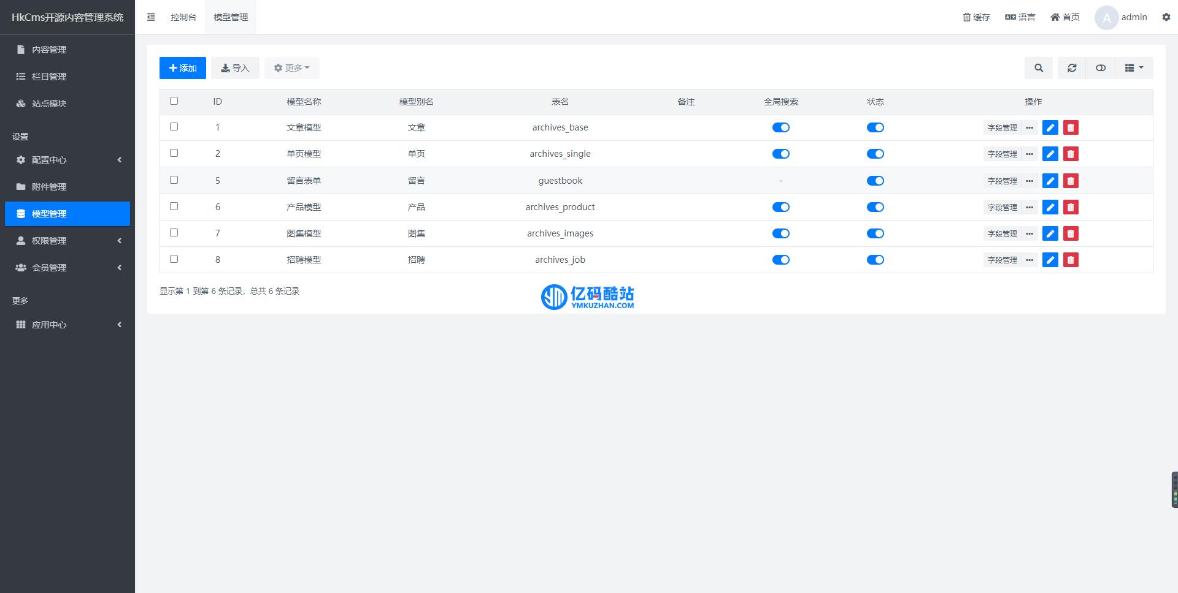
Task: Toggle 状态 for guestbook
Action: point(875,181)
